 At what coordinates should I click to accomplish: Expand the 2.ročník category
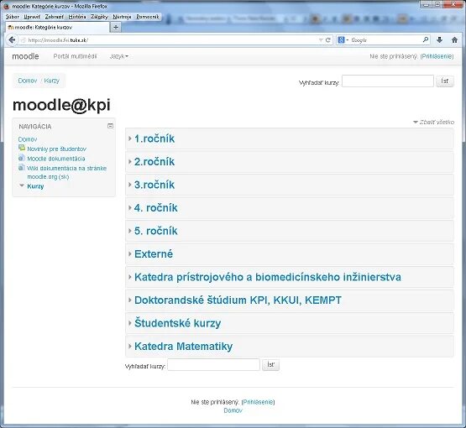130,162
